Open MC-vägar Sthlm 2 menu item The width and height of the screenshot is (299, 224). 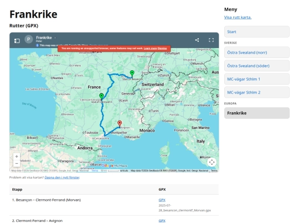(x=257, y=92)
